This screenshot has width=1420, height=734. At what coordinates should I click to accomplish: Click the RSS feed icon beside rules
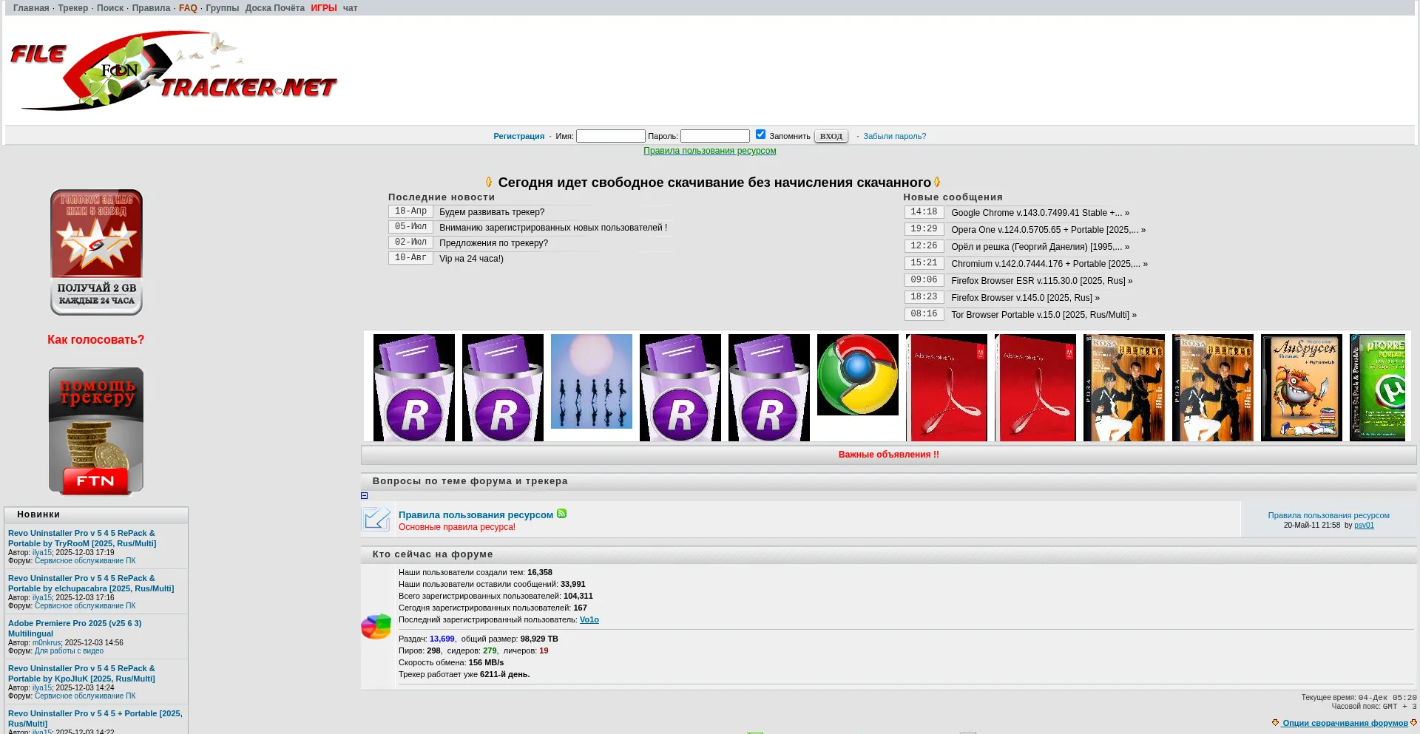tap(562, 514)
